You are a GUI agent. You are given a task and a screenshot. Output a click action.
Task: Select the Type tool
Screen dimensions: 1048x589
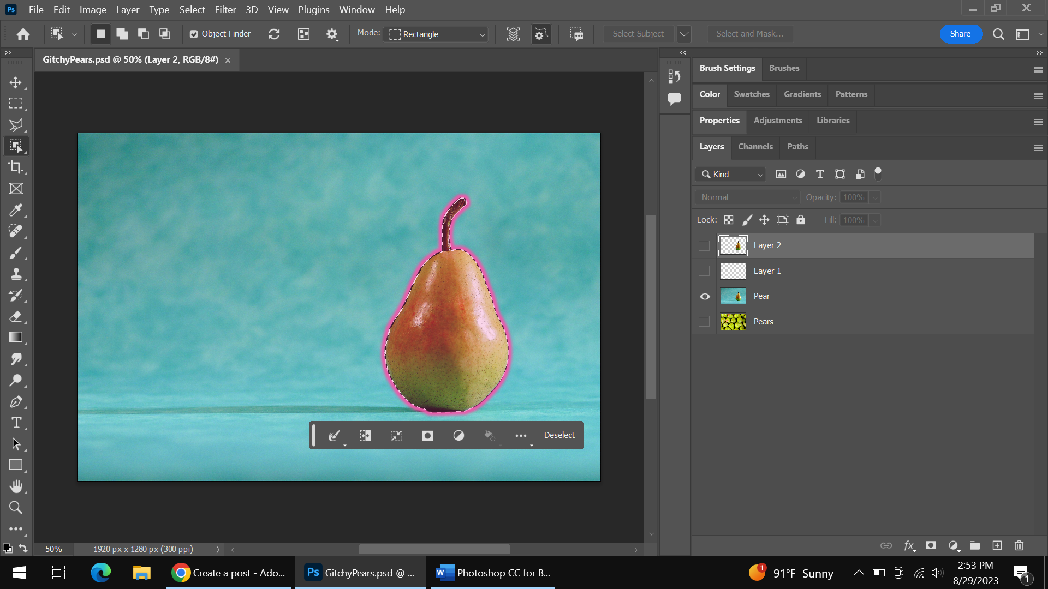pos(16,423)
